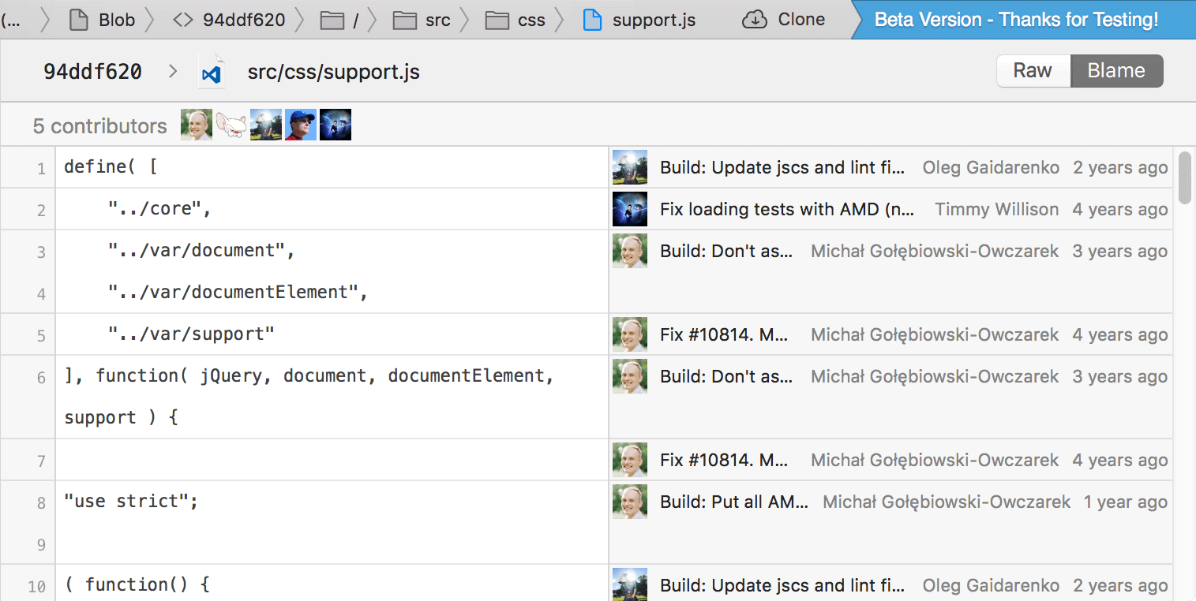Open the 94ddf620 commit breadcrumb
The height and width of the screenshot is (601, 1196).
click(x=229, y=20)
